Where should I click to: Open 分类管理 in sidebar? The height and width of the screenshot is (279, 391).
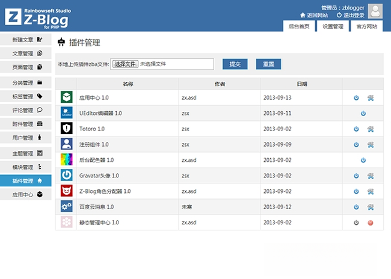[26, 83]
